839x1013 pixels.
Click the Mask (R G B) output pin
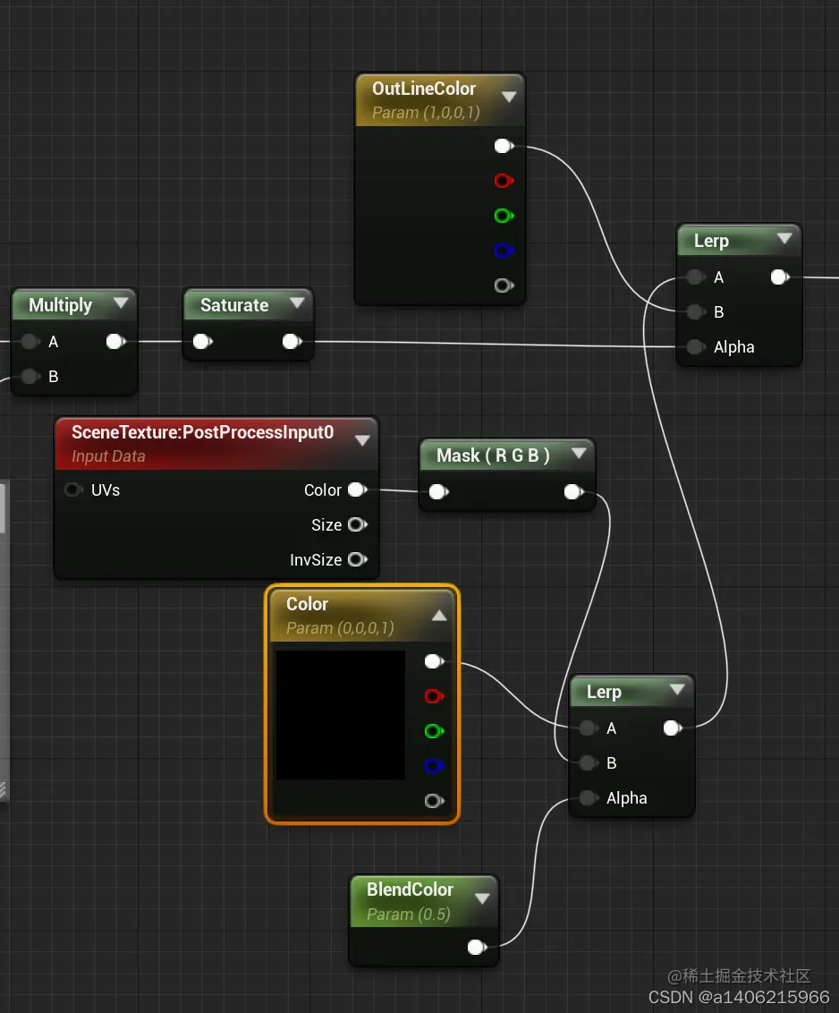[x=572, y=492]
